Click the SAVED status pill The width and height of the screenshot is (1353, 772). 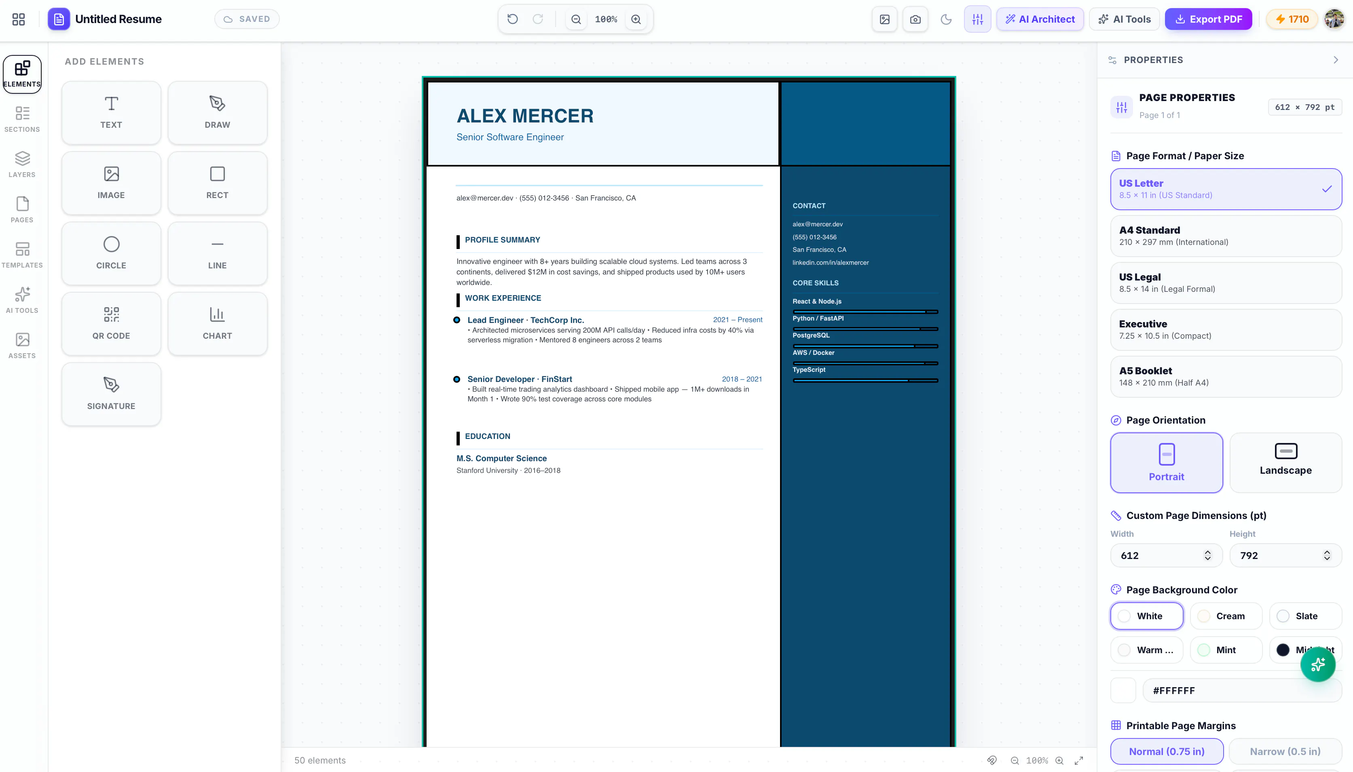pyautogui.click(x=247, y=19)
